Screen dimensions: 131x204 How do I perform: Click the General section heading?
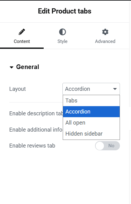point(28,67)
